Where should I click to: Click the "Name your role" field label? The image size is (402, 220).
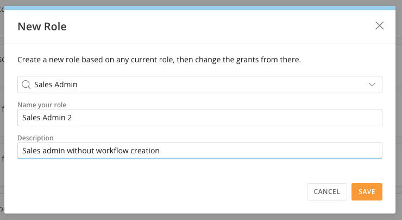pos(42,105)
